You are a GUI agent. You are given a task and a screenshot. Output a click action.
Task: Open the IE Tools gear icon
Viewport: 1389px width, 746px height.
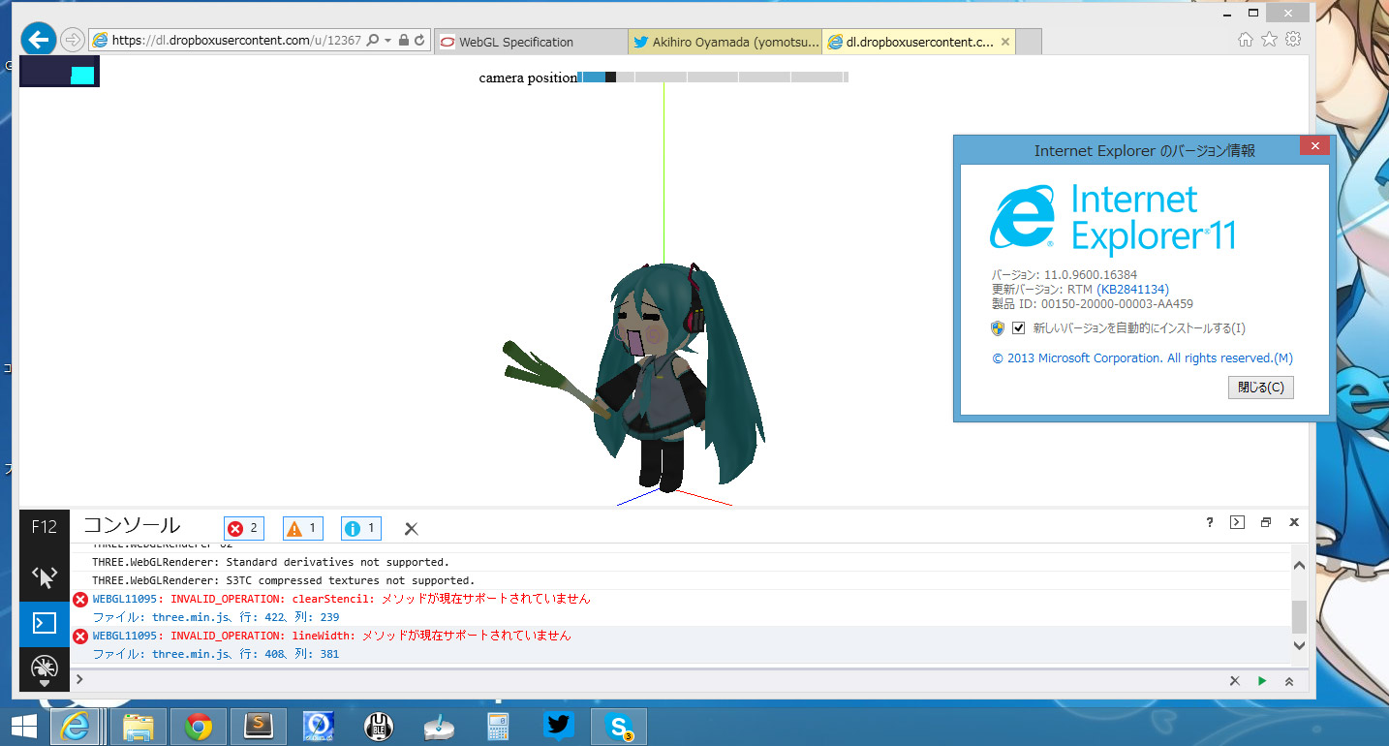(x=1292, y=40)
